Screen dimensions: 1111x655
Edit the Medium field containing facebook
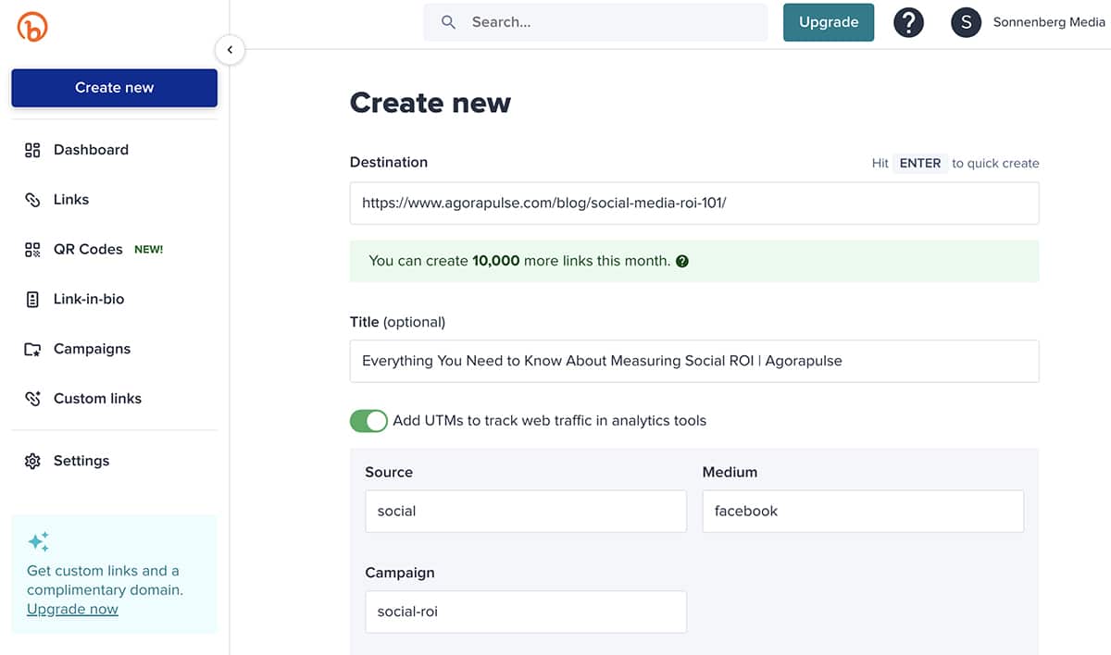863,511
